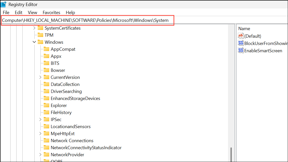The height and width of the screenshot is (162, 288).
Task: Select the TPM folder icon
Action: pyautogui.click(x=40, y=35)
